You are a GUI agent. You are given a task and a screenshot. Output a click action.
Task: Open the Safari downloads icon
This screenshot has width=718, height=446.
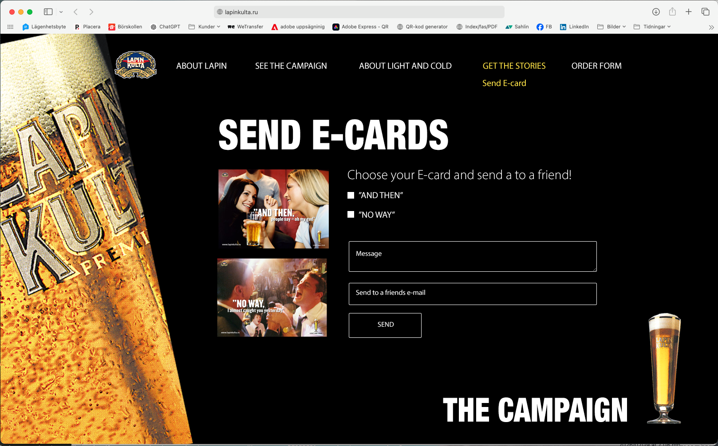(x=656, y=12)
